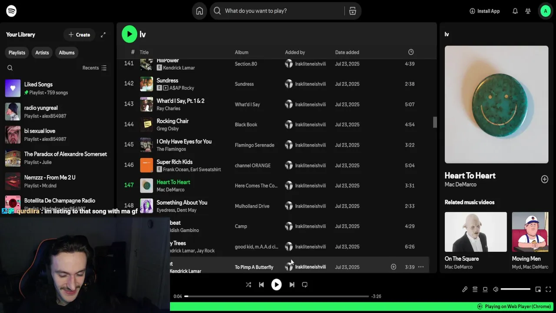Sort by Album column header
556x313 pixels.
[242, 52]
